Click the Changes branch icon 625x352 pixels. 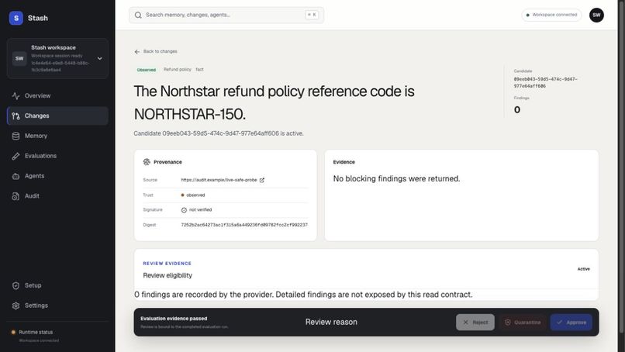coord(16,116)
